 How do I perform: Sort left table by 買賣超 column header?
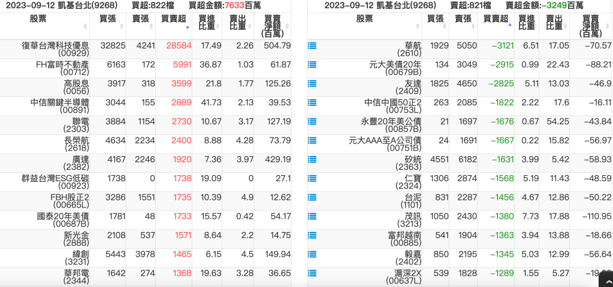pyautogui.click(x=174, y=19)
